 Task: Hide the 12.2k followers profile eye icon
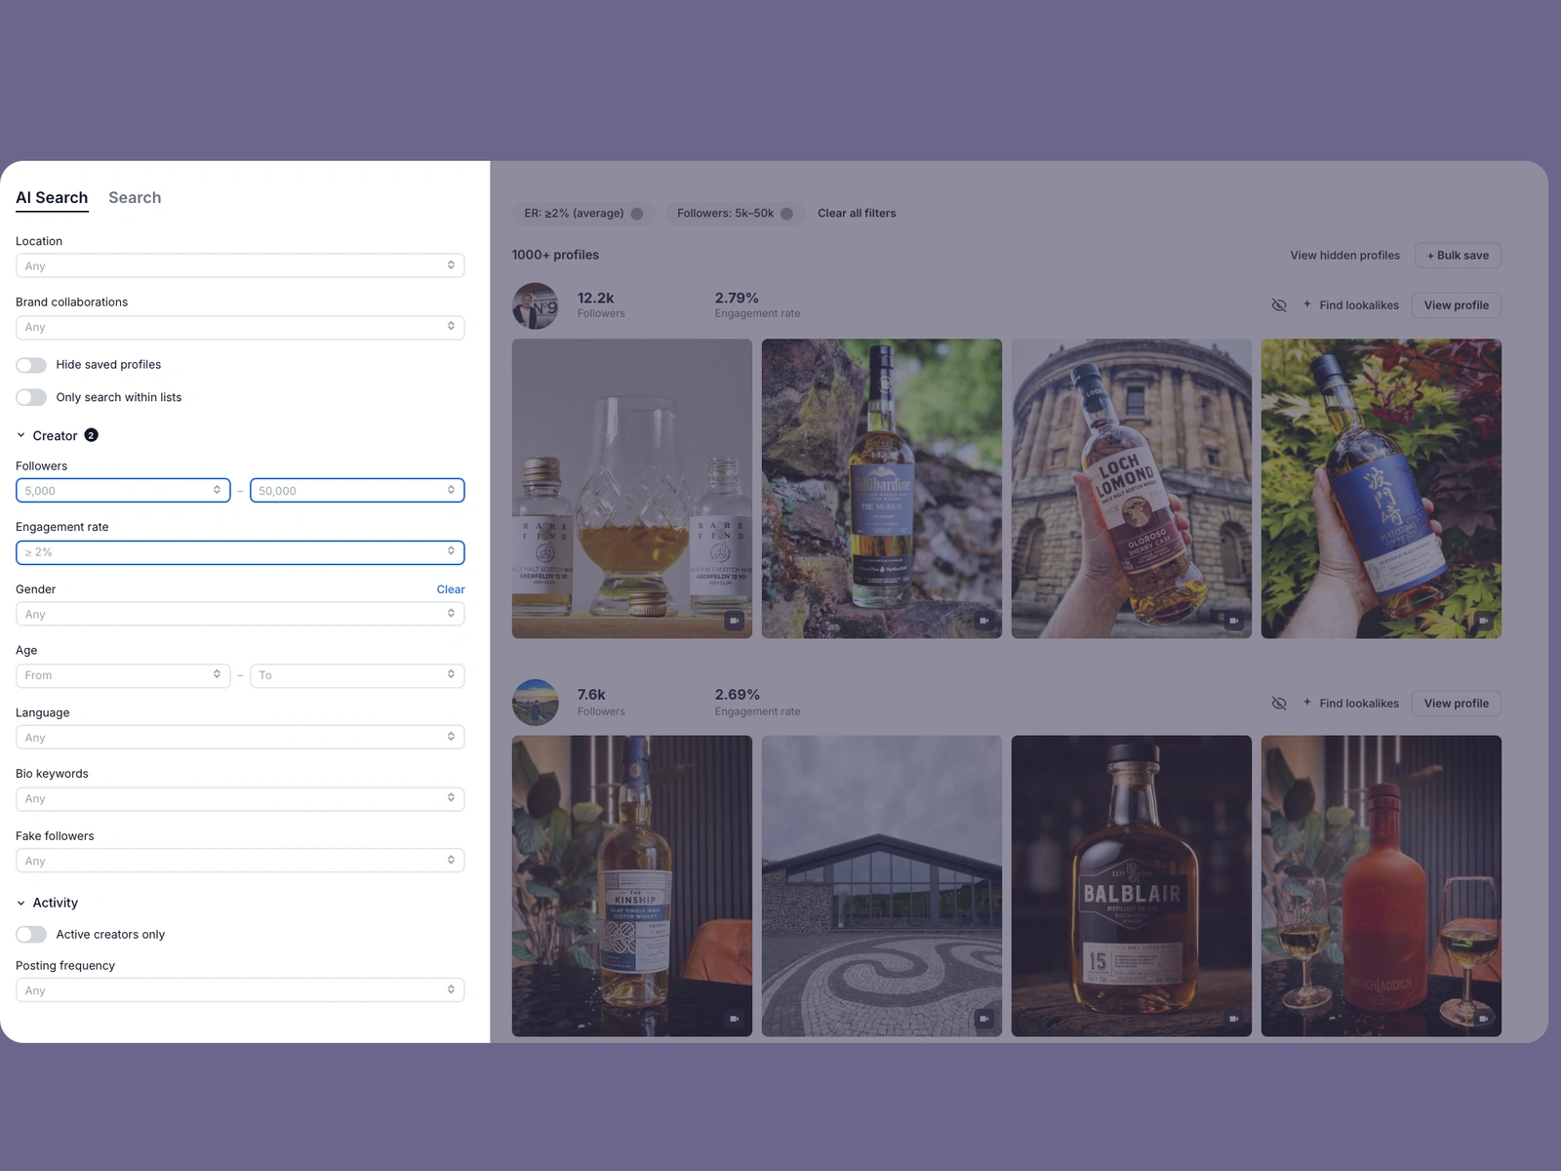[1279, 305]
